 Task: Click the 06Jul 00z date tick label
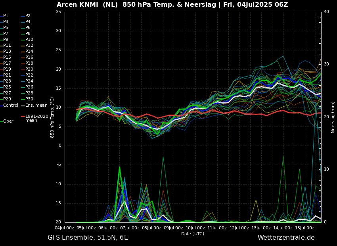tap(108, 228)
